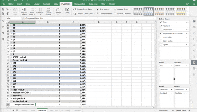Open the active pivot table settings icon
Viewport: 197px width, 112px height.
[194, 63]
